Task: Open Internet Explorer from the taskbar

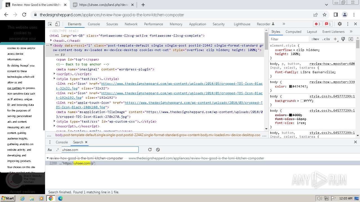Action: [22, 198]
